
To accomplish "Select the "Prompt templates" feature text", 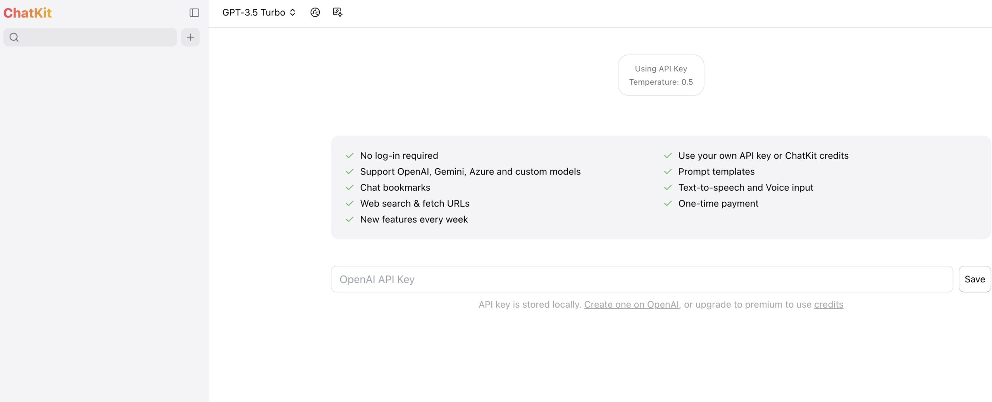I will 716,171.
